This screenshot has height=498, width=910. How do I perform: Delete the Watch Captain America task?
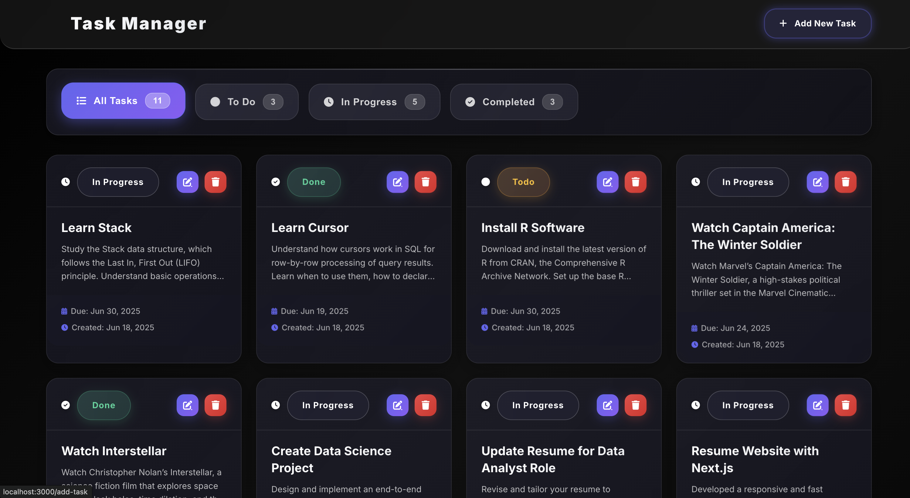(x=845, y=182)
